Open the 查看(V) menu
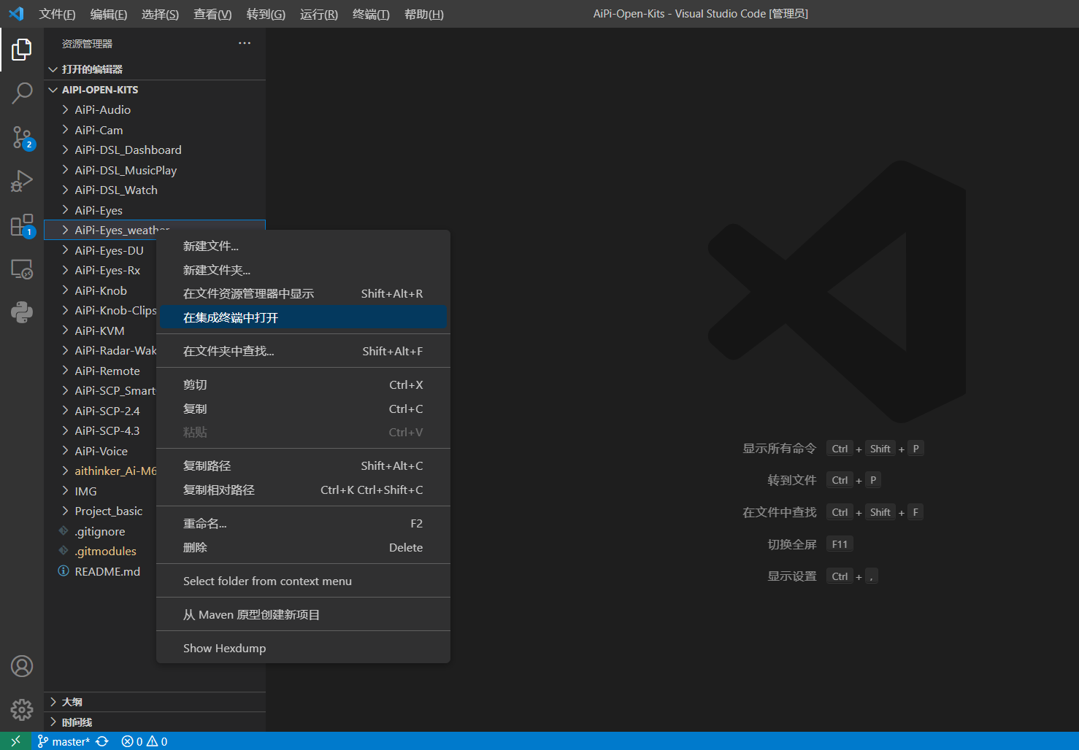The width and height of the screenshot is (1079, 750). click(212, 14)
